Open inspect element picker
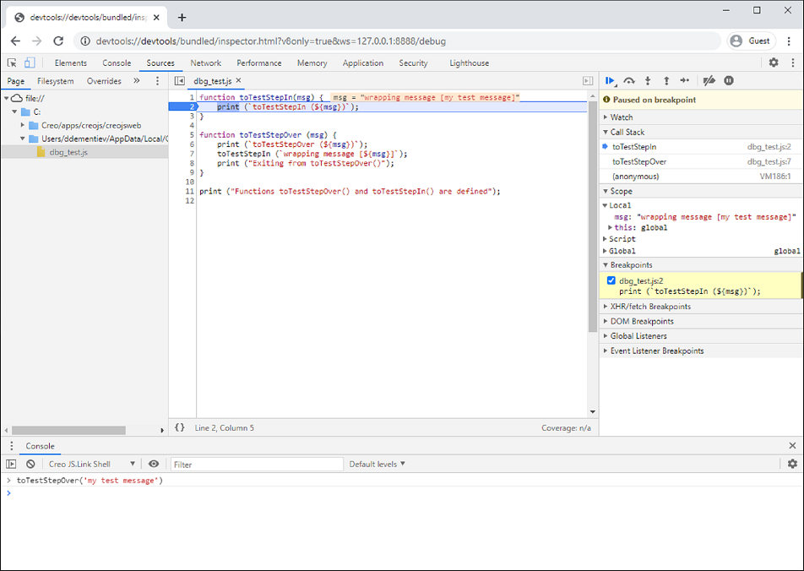The width and height of the screenshot is (804, 571). pyautogui.click(x=12, y=63)
